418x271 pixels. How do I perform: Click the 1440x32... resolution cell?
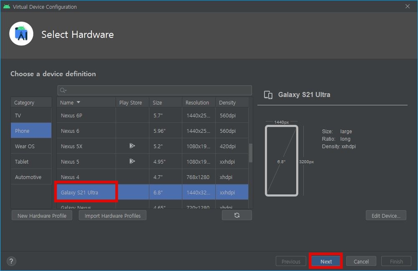click(198, 192)
